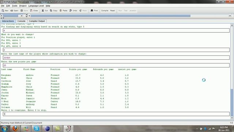
Task: Open the Tools menu
Action: [15, 6]
